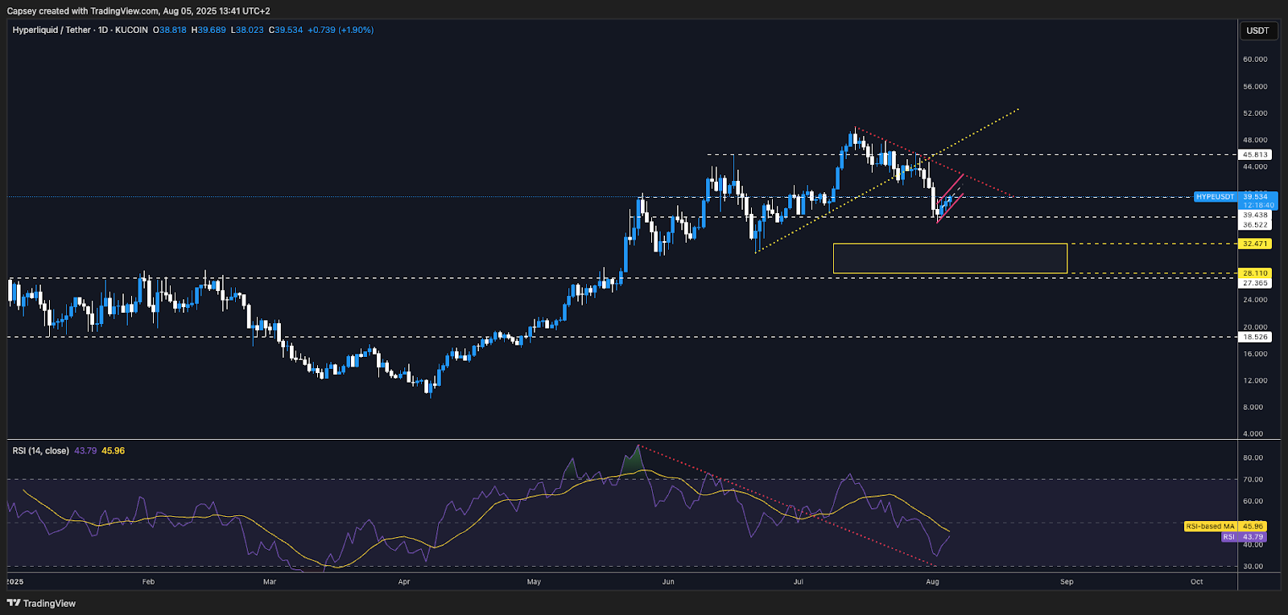Click the yellow 32.471 price label
The width and height of the screenshot is (1288, 615).
1255,244
